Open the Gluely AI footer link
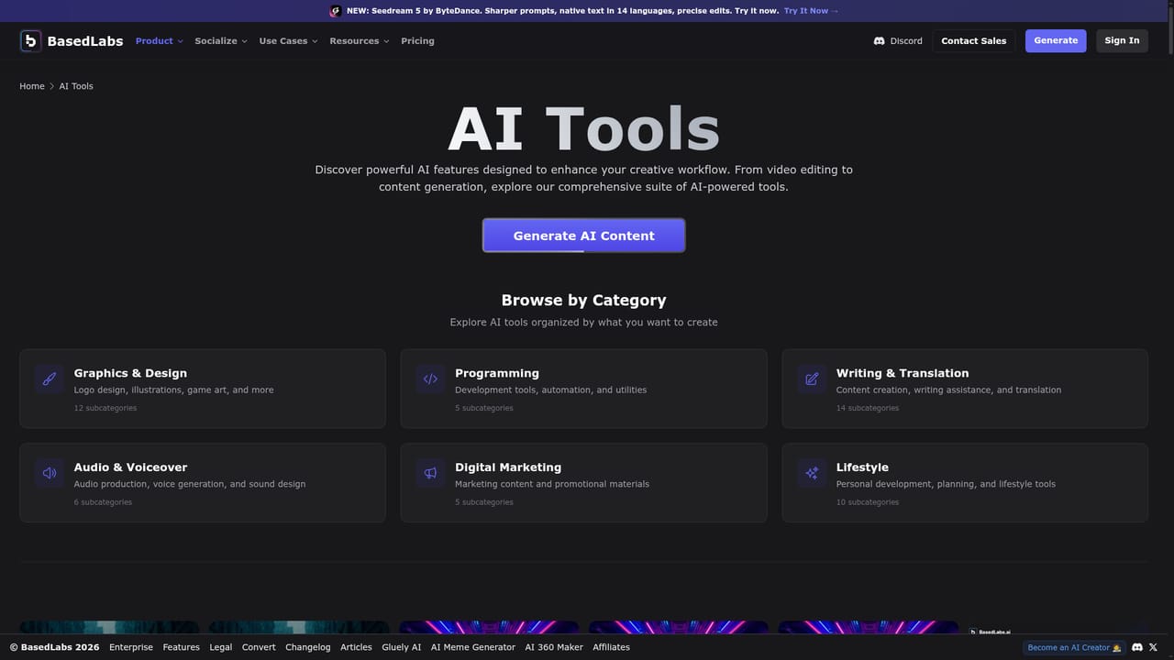The height and width of the screenshot is (660, 1174). click(x=402, y=647)
